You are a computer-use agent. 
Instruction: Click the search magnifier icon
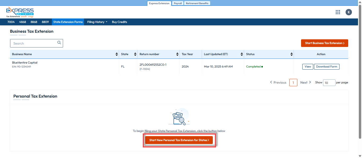point(59,42)
